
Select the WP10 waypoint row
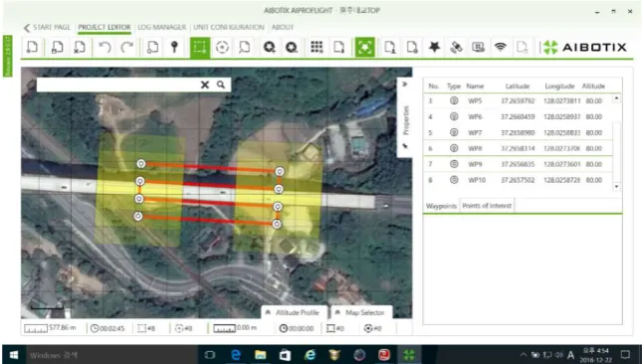[518, 180]
